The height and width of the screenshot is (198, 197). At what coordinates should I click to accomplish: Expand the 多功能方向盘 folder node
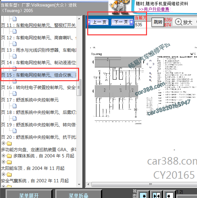pos(3,143)
